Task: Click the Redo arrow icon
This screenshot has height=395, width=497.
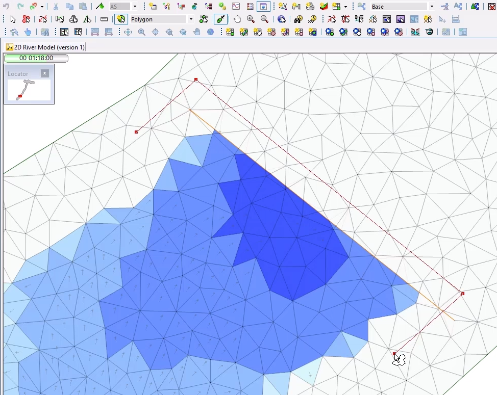Action: point(20,6)
